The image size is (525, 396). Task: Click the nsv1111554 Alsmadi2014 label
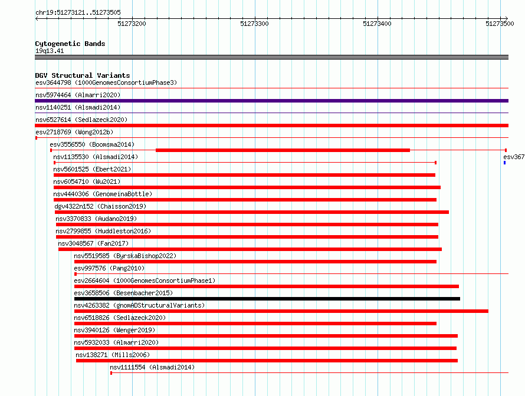tap(152, 367)
